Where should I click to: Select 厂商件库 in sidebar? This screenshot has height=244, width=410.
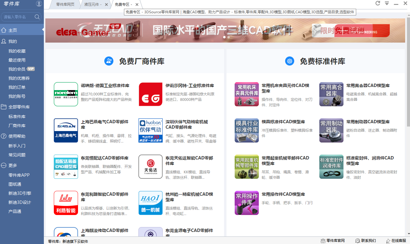click(x=17, y=126)
